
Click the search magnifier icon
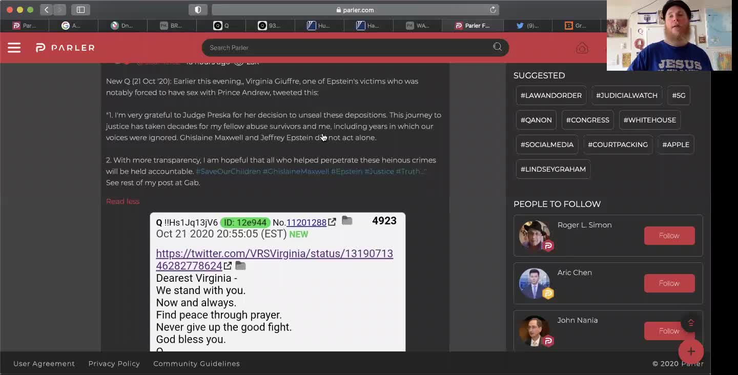497,47
